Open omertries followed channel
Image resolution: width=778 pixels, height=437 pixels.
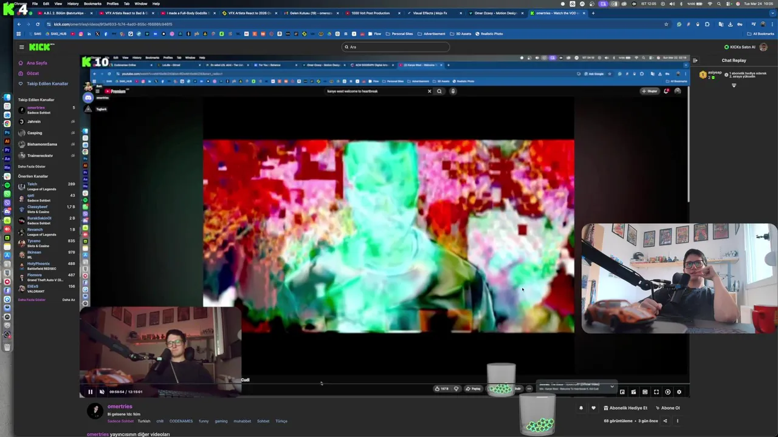click(47, 110)
